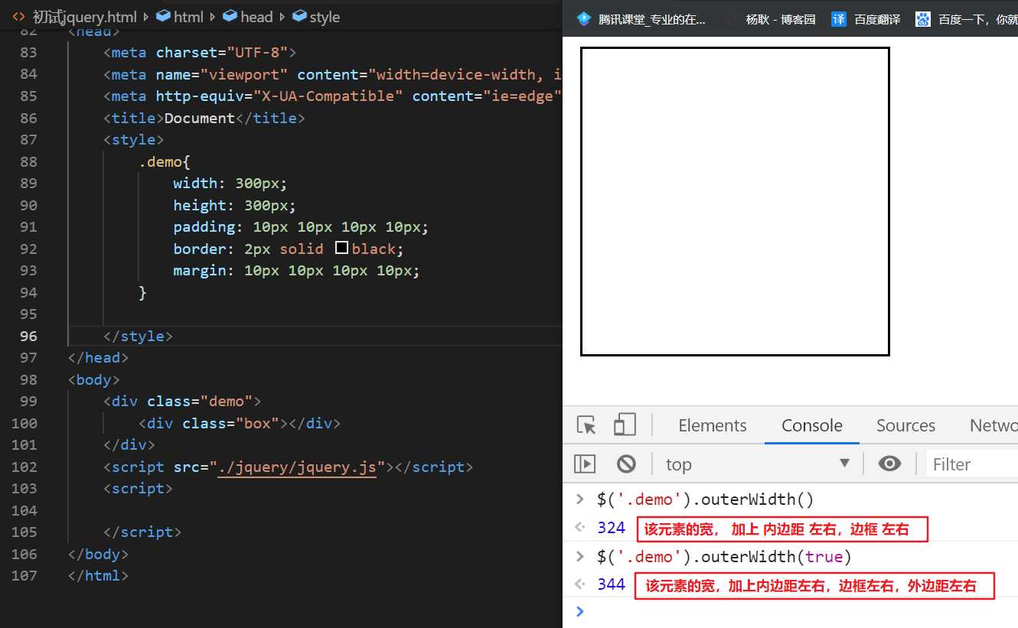The image size is (1018, 628).
Task: Toggle the device toolbar icon in DevTools
Action: pyautogui.click(x=625, y=425)
